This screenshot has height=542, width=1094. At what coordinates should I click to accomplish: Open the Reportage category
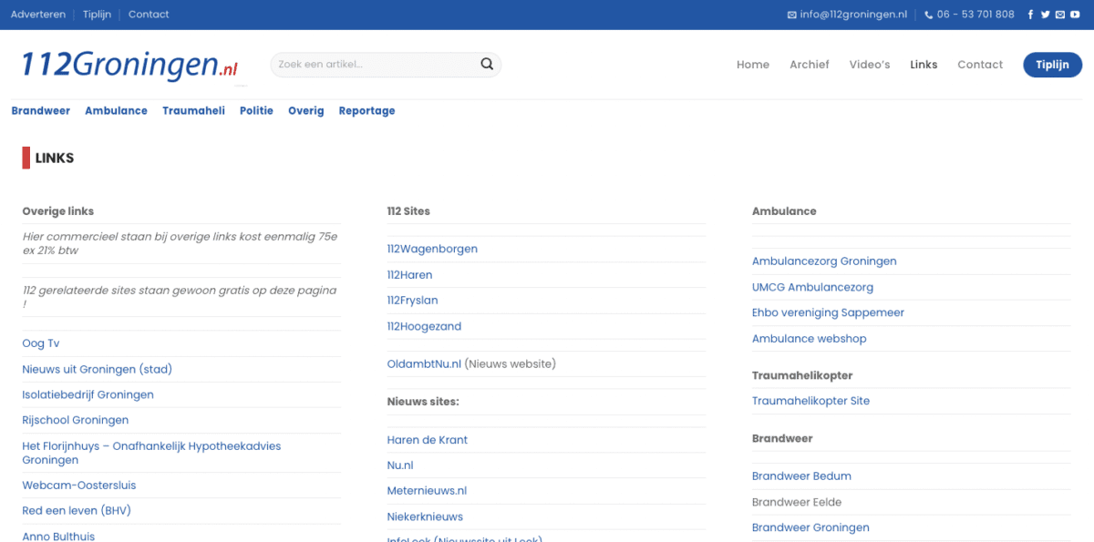tap(366, 111)
